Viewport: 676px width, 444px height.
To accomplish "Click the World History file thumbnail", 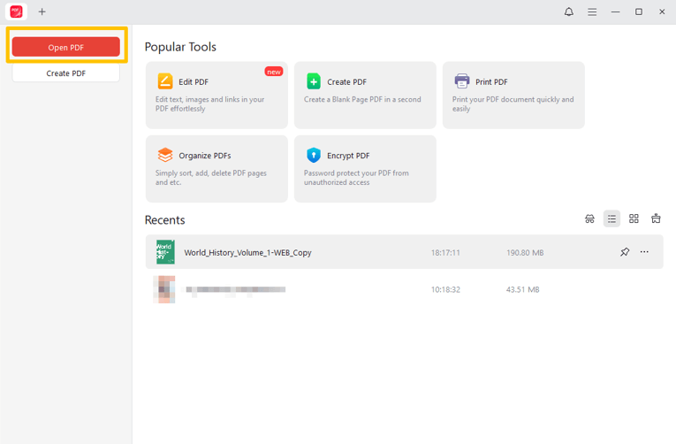I will (165, 252).
